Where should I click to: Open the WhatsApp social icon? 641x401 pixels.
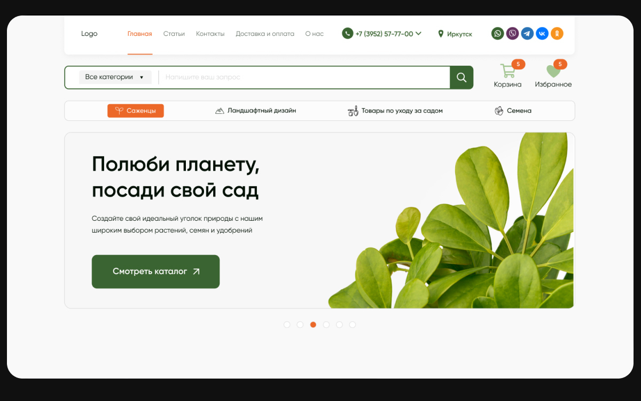click(x=497, y=34)
